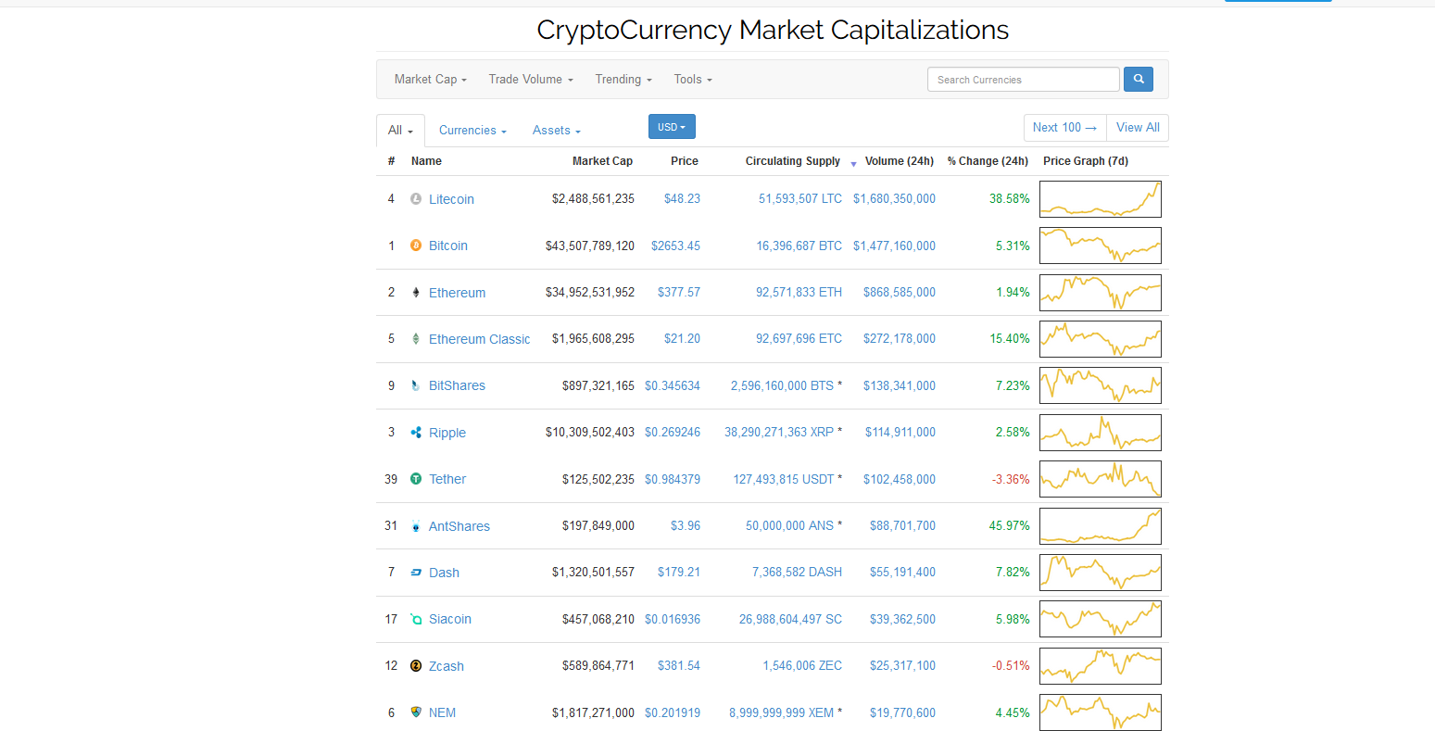The image size is (1435, 731).
Task: Click Bitcoin price $2653.45
Action: click(x=675, y=246)
